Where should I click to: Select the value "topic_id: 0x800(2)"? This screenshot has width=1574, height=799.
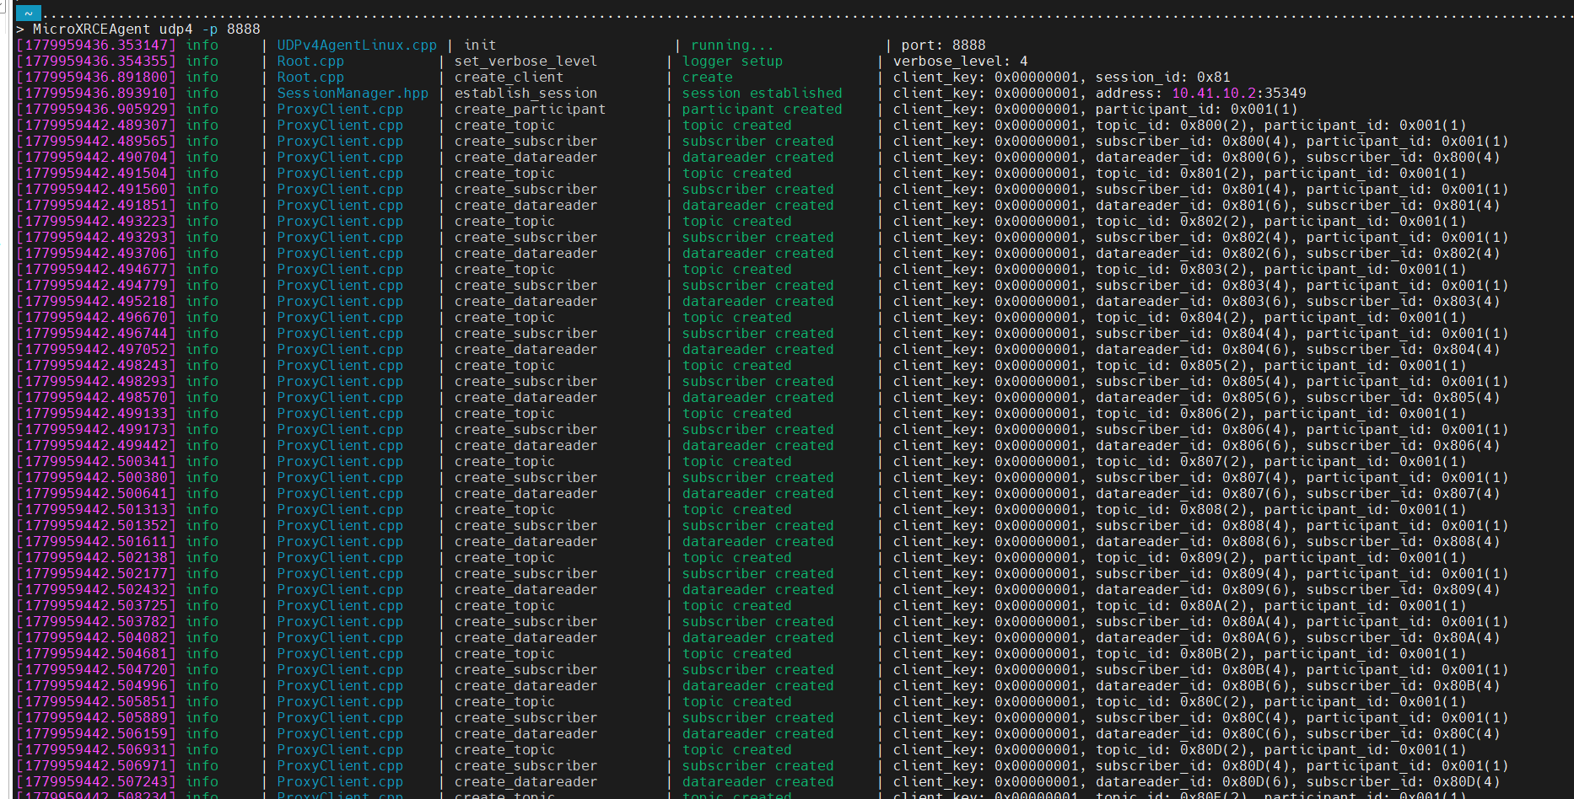1171,125
